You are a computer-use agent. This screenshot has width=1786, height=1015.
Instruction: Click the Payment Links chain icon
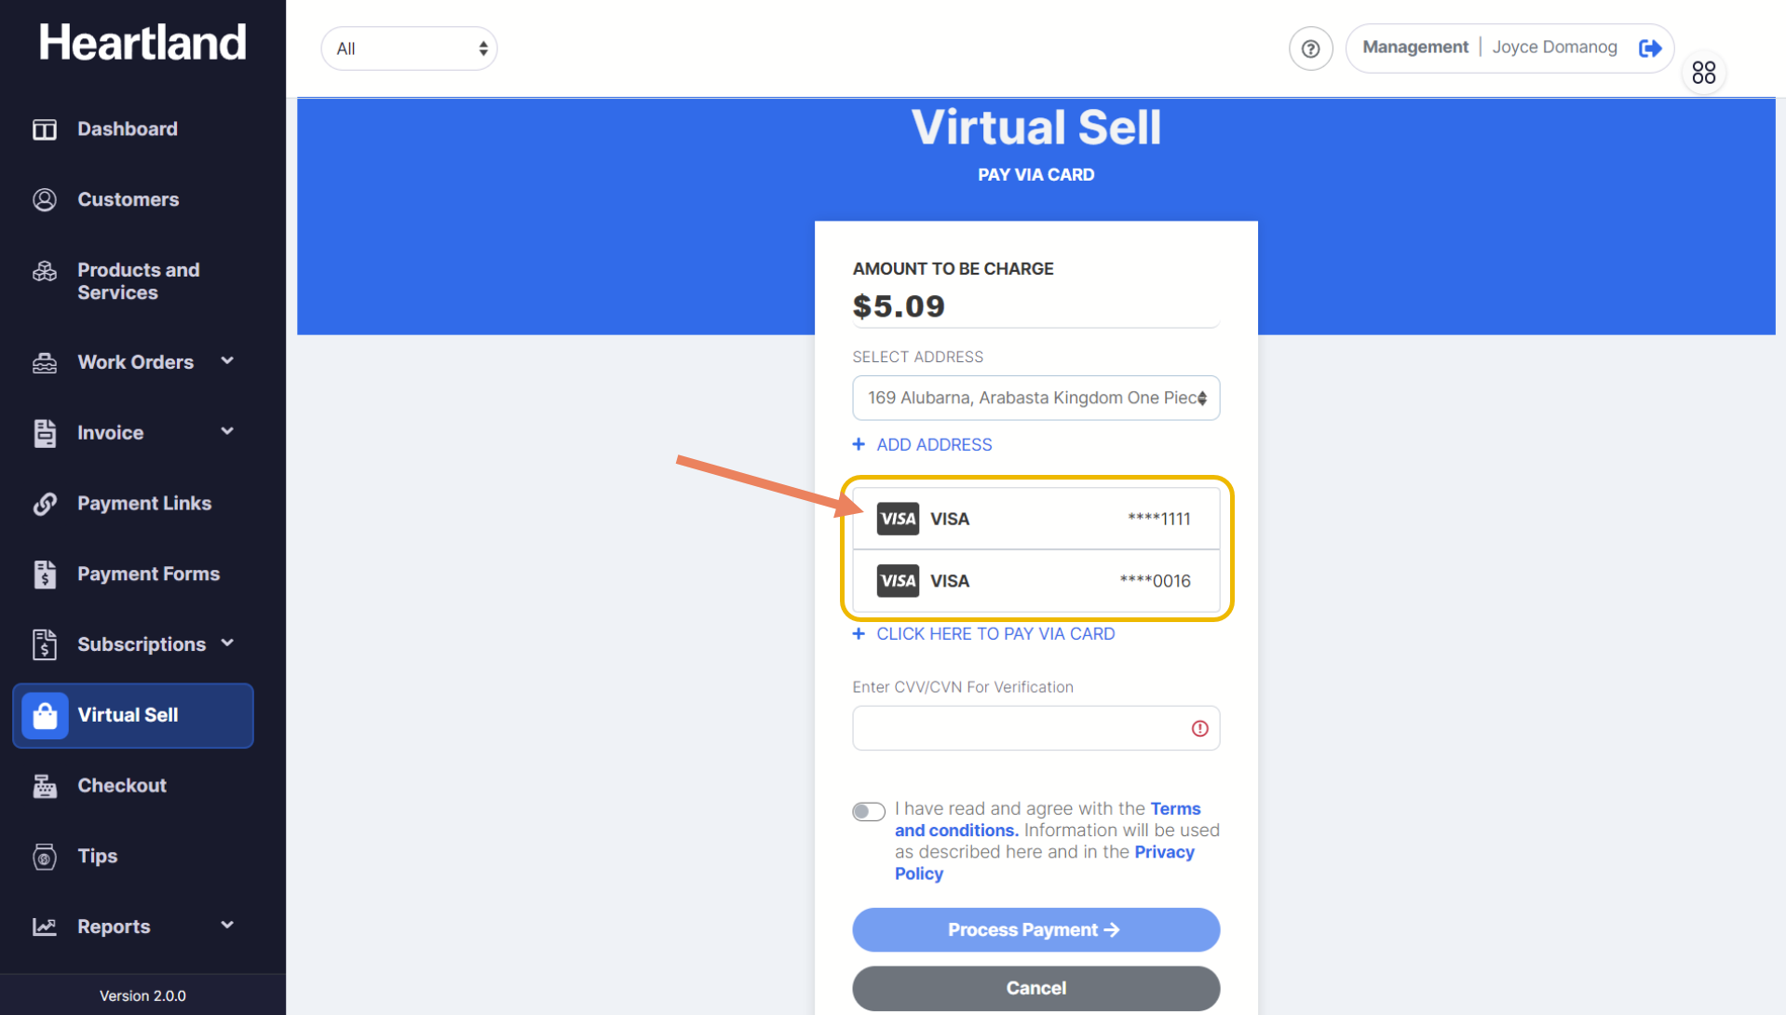[45, 504]
